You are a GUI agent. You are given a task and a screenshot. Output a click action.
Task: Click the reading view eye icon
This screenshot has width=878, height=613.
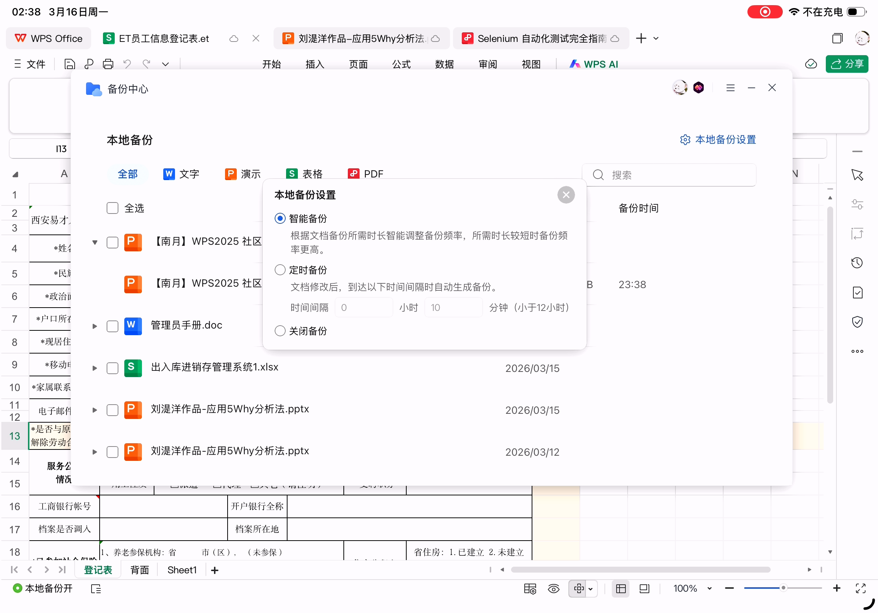click(x=553, y=588)
